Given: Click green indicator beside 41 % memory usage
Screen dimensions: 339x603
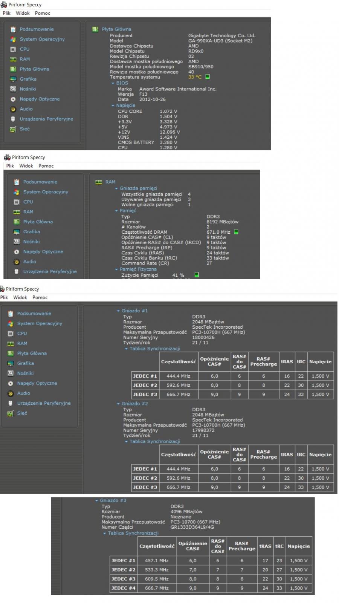Looking at the screenshot, I should (x=197, y=275).
